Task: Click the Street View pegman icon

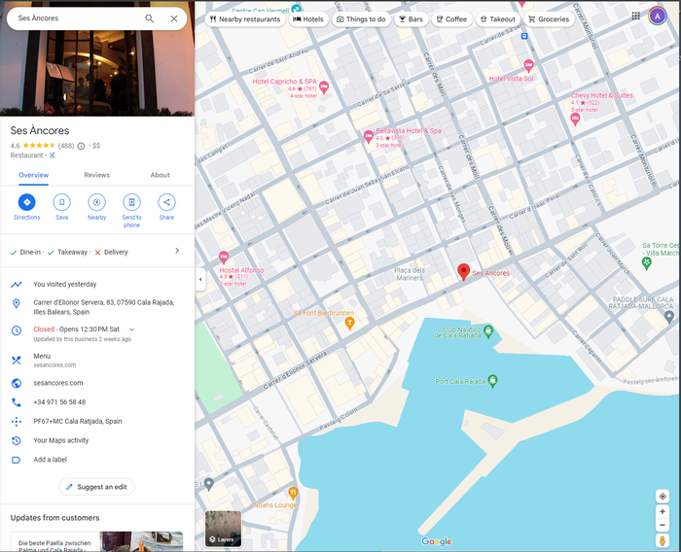Action: [663, 540]
